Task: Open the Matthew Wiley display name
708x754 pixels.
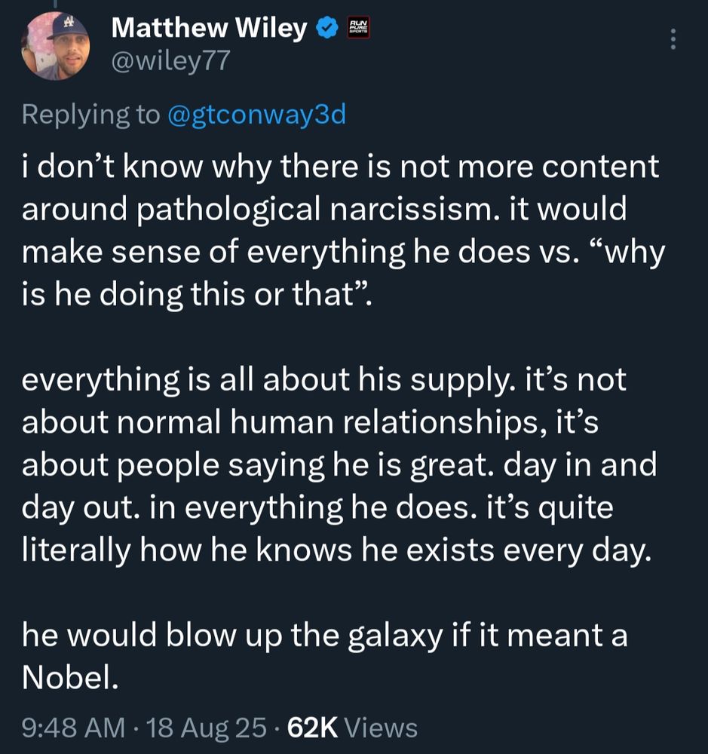Action: [209, 28]
